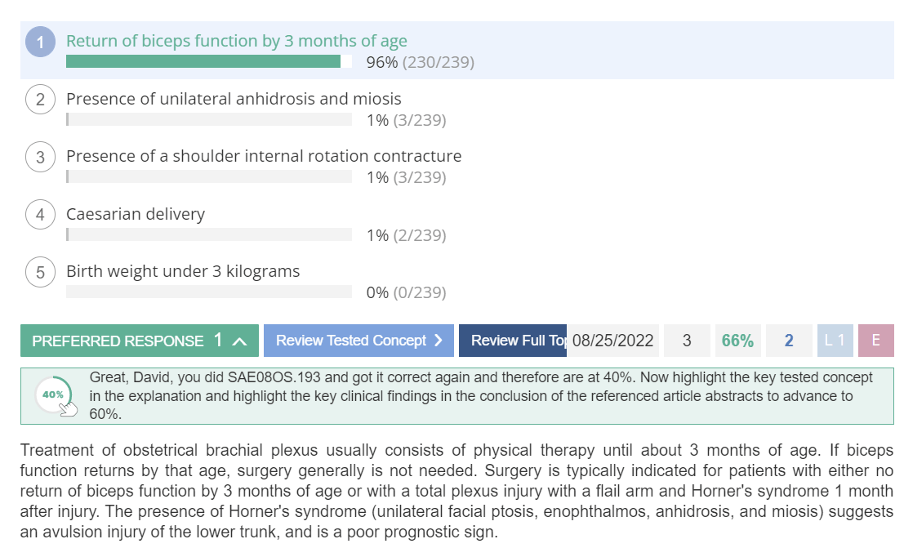Select answer choice number 3 circle
The height and width of the screenshot is (557, 904).
click(40, 157)
